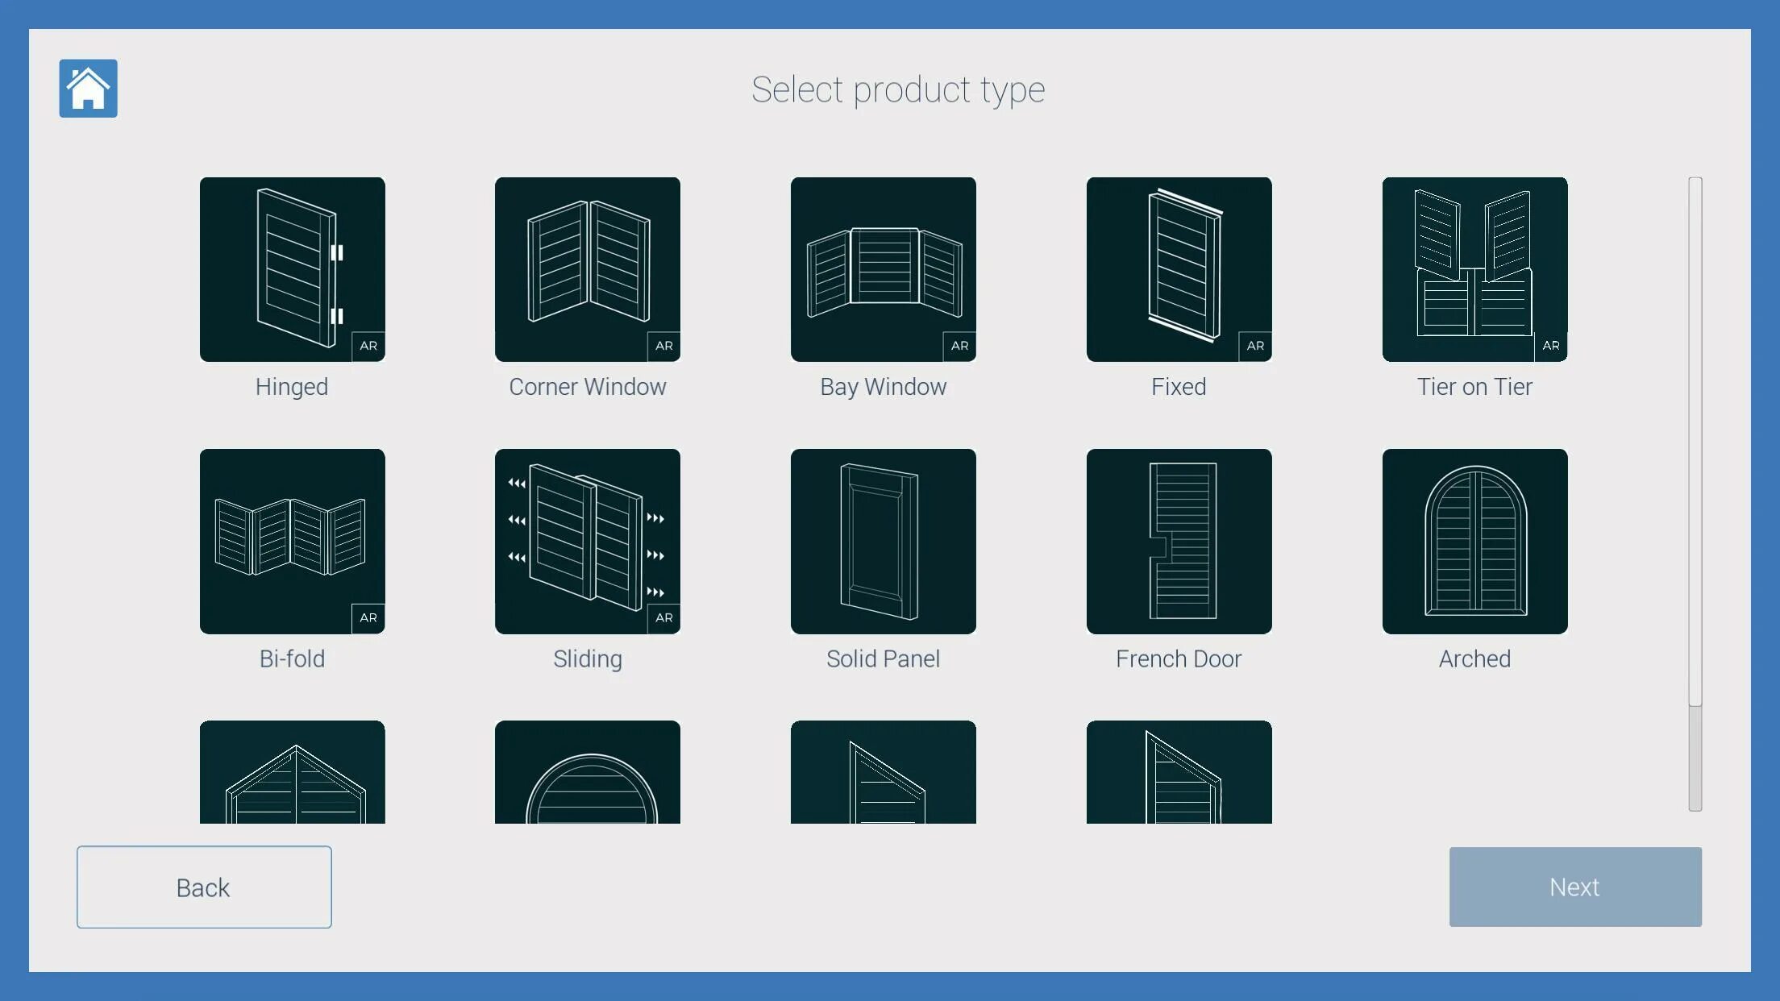This screenshot has height=1001, width=1780.
Task: Click the AR badge on Hinged tile
Action: [x=368, y=346]
